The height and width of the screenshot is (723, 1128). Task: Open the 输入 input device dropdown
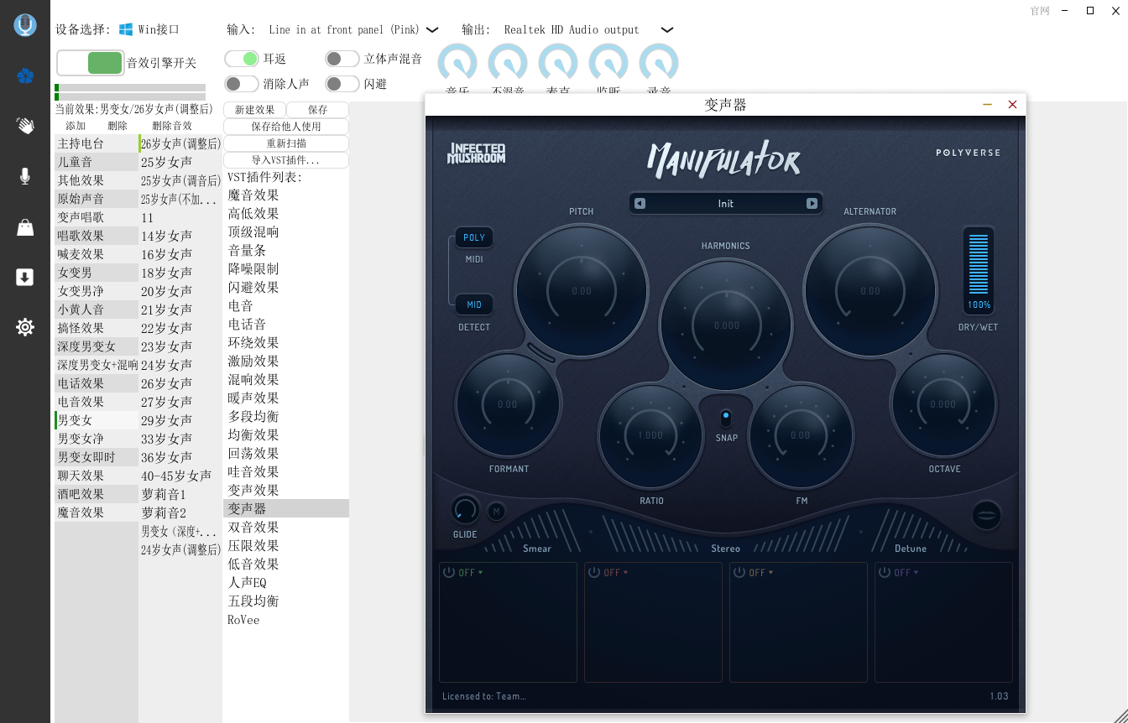pos(353,29)
